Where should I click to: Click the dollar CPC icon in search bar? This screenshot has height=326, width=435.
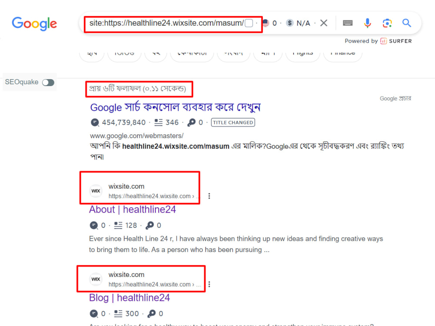[x=290, y=23]
